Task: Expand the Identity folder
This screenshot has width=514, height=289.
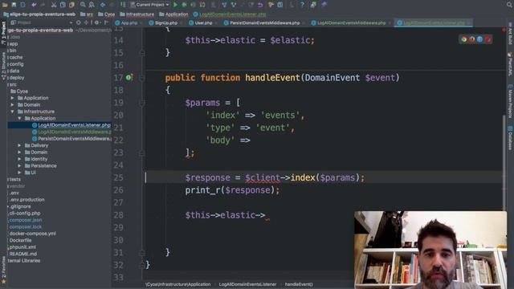Action: (19, 159)
